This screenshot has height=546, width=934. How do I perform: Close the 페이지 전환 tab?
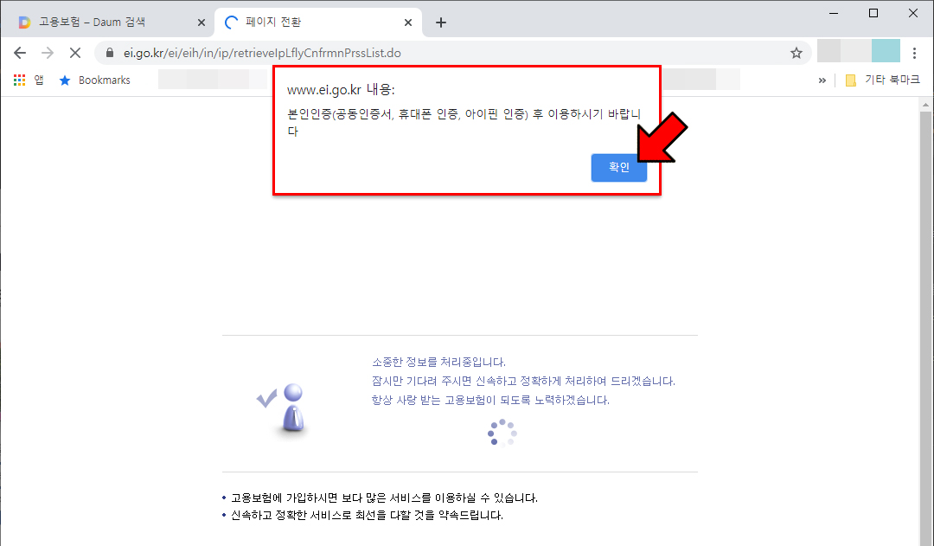point(408,22)
